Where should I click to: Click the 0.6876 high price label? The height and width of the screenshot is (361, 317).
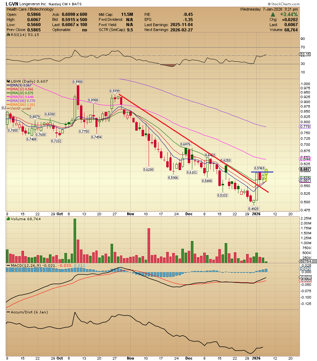pos(185,144)
